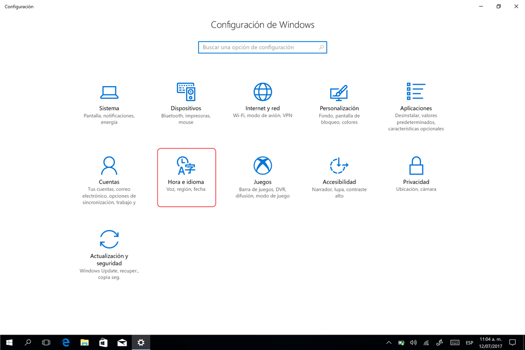Open the Hora e idioma clock icon

(x=186, y=166)
